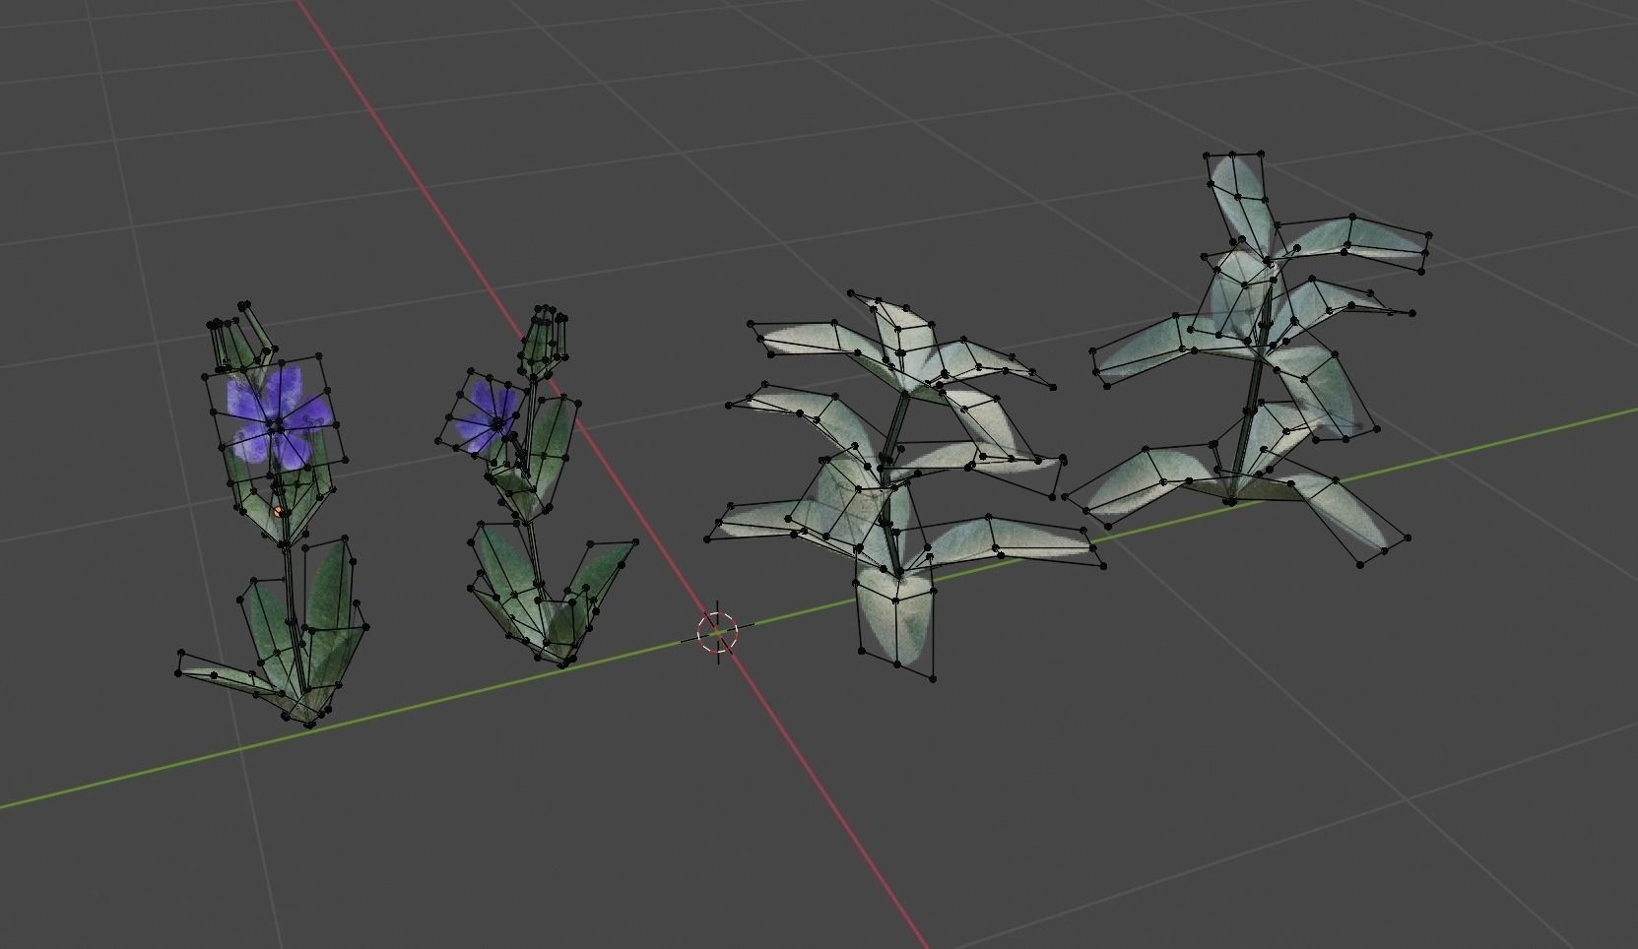Select the orange highlighted vertex on the leftmost plant
Image resolution: width=1638 pixels, height=949 pixels.
point(279,511)
